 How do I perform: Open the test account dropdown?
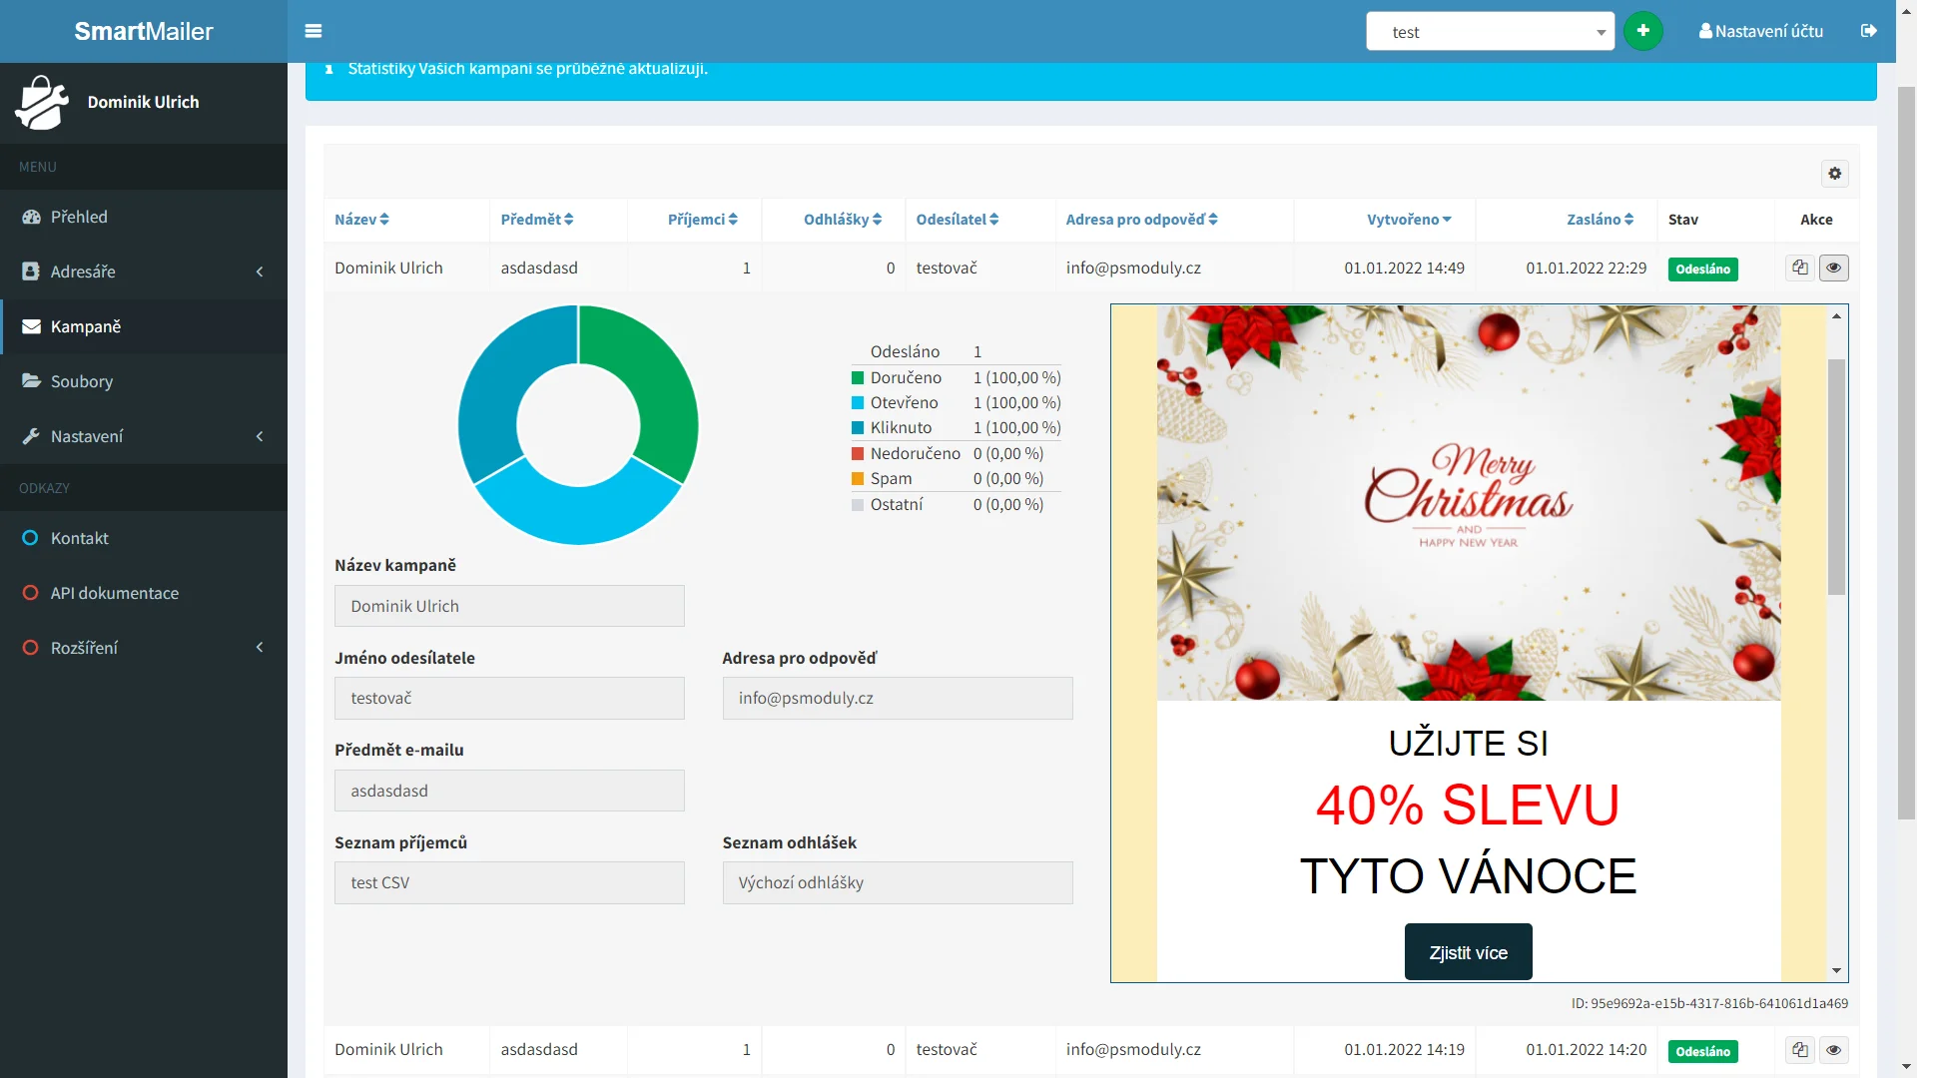coord(1489,32)
